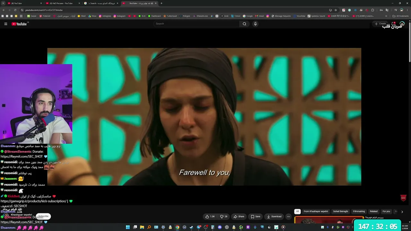Switch to the 'HaD Parsaee - YouTube' tab
The height and width of the screenshot is (231, 411).
(63, 3)
